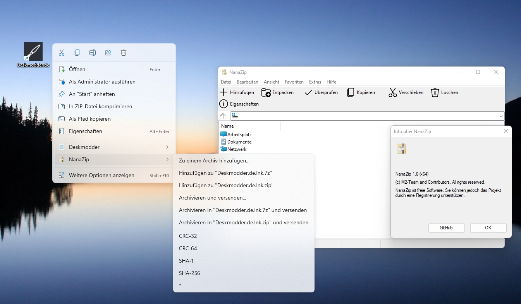The image size is (521, 304).
Task: Click the GitHub button in About dialog
Action: [x=446, y=228]
